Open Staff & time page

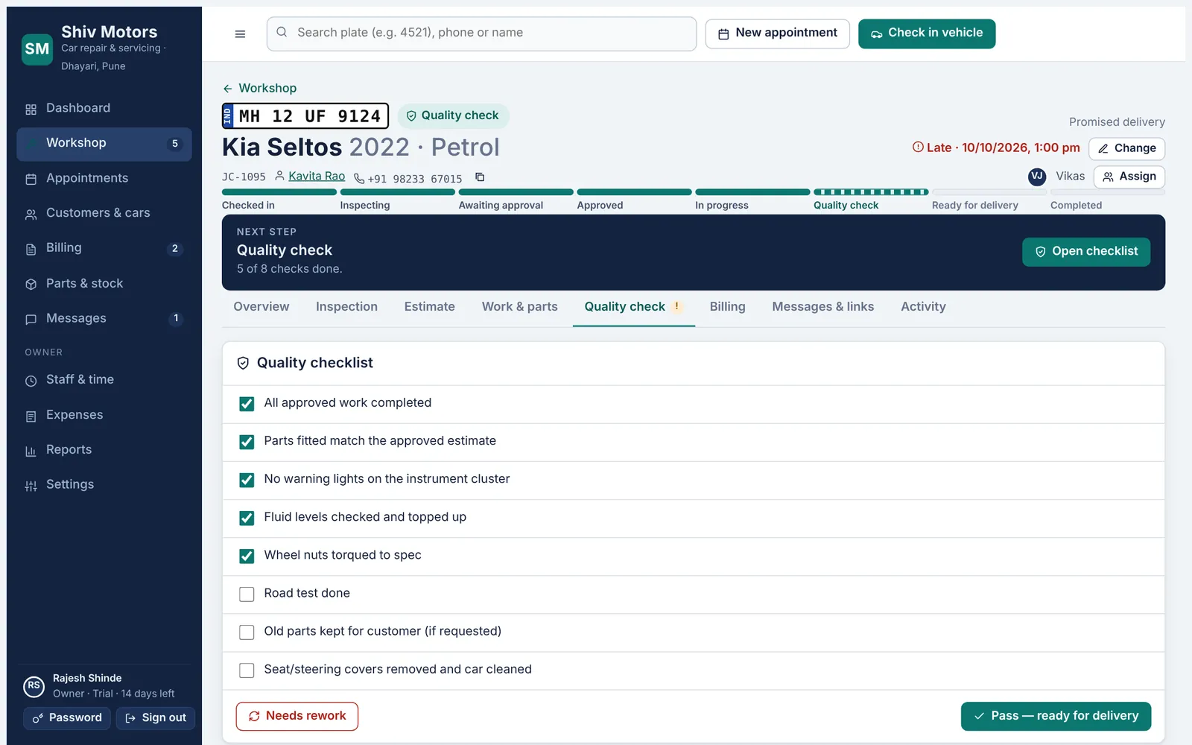coord(104,380)
